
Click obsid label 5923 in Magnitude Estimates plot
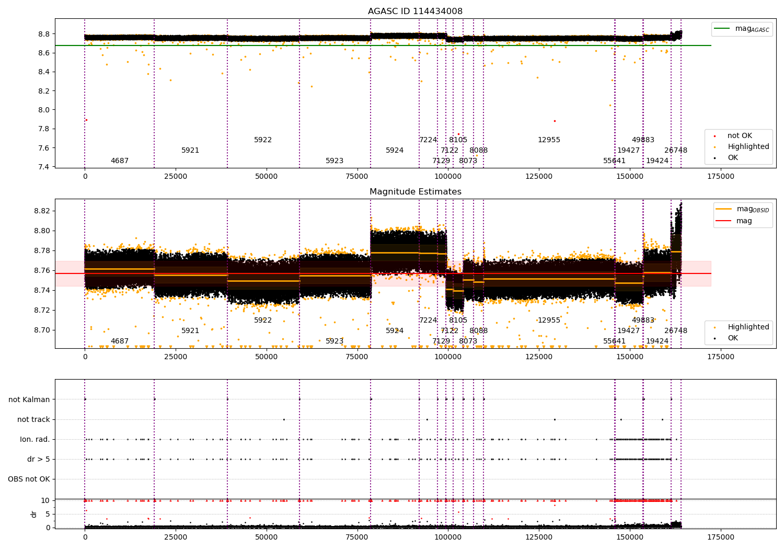click(335, 341)
